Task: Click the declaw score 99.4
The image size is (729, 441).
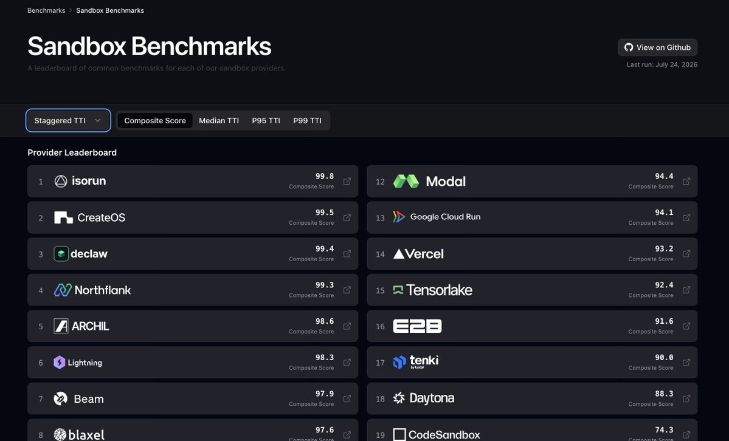Action: [325, 248]
